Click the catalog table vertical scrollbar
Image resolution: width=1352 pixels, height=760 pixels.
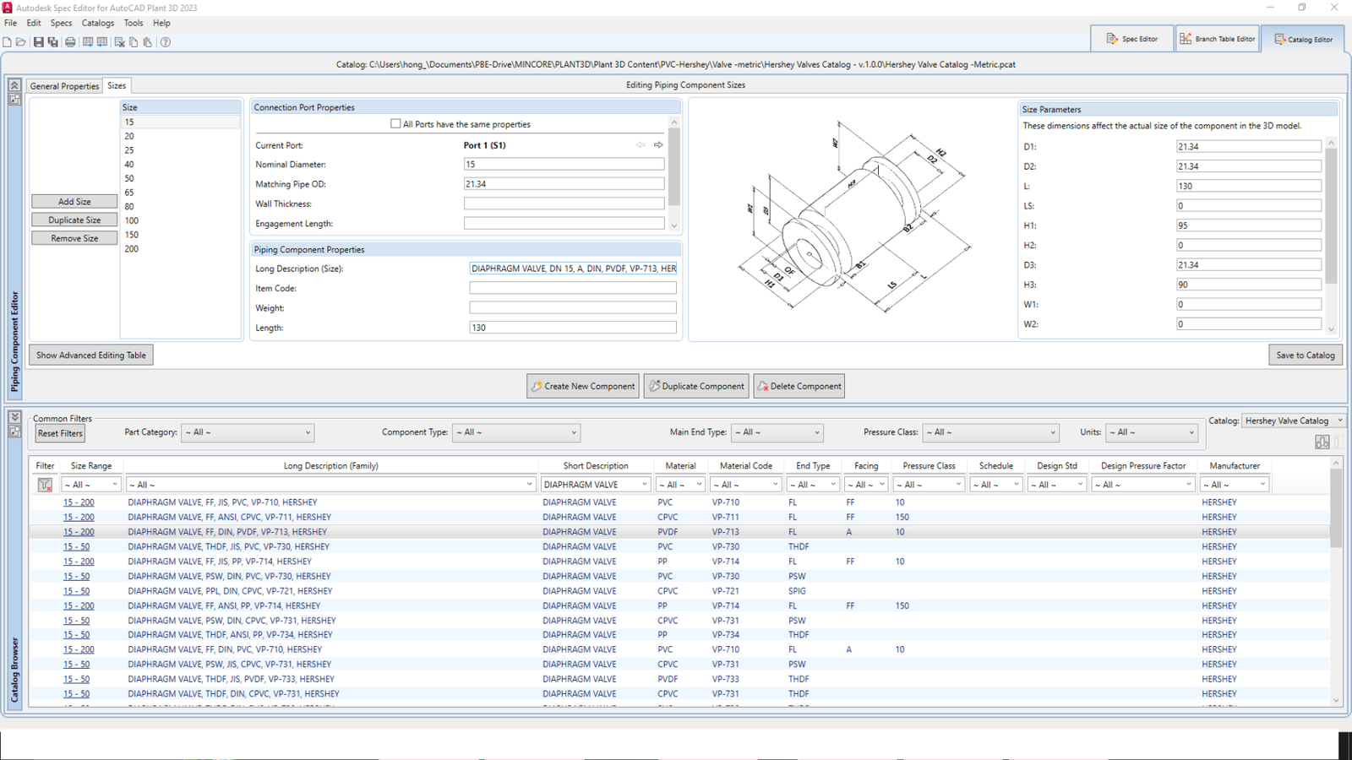coord(1336,582)
